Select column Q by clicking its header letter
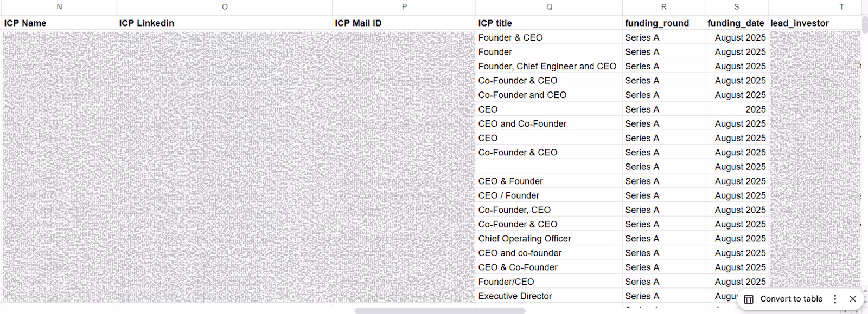868x314 pixels. click(550, 7)
